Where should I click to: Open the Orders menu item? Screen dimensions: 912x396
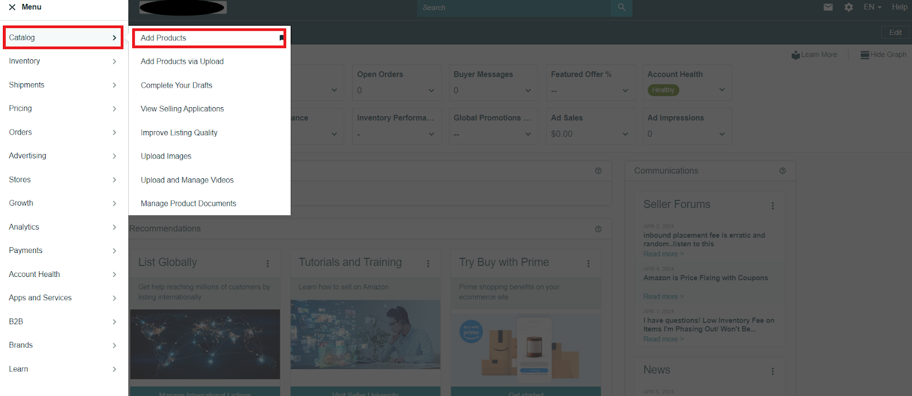pos(63,132)
